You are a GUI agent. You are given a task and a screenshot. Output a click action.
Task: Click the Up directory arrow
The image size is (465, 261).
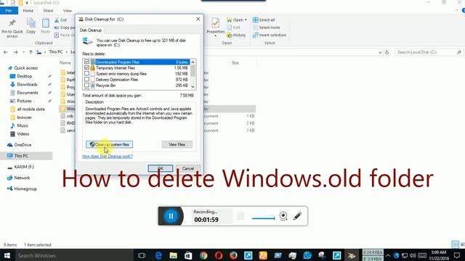31,52
